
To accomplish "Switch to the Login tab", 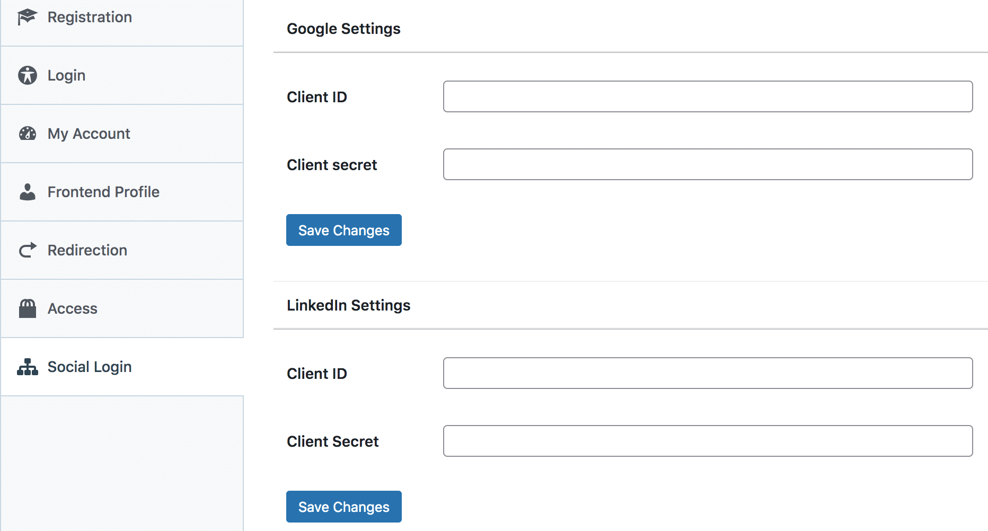I will point(122,75).
